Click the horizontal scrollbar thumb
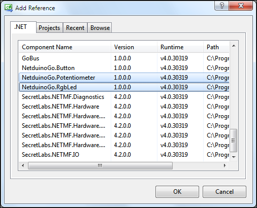257x208 pixels. click(100, 165)
